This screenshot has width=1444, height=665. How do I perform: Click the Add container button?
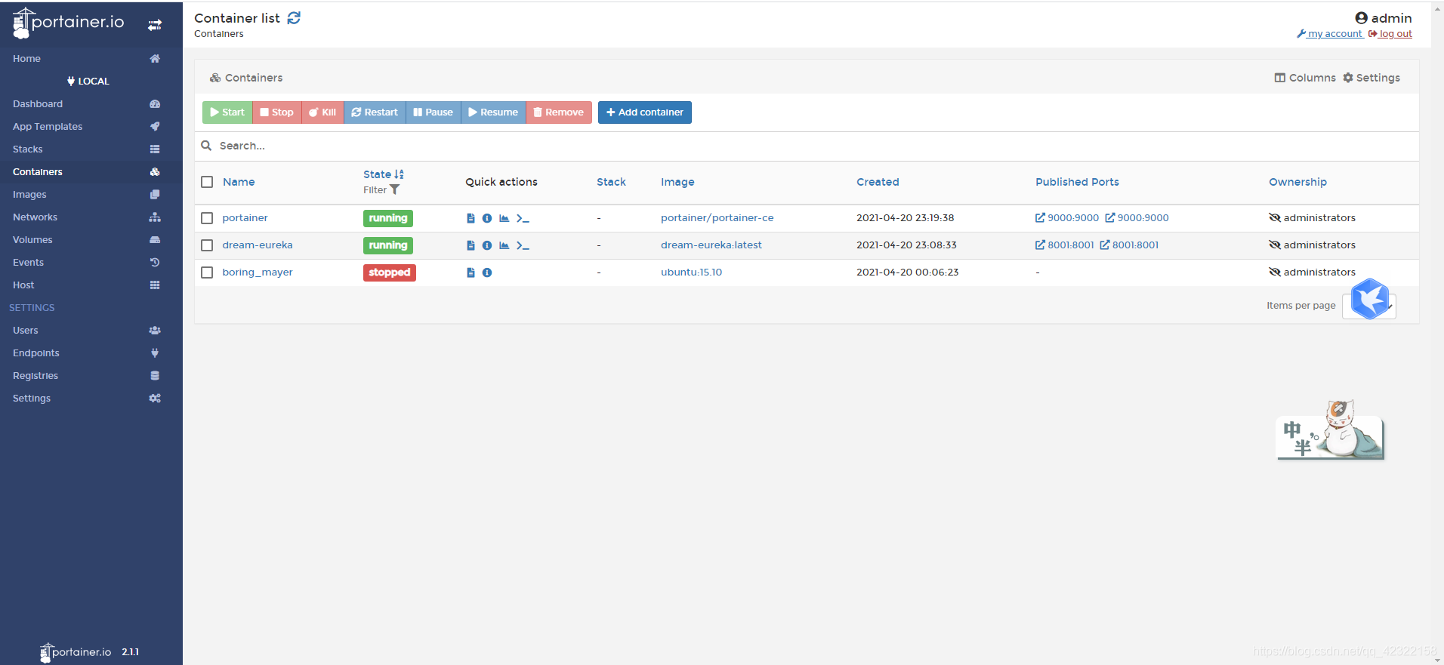coord(645,112)
